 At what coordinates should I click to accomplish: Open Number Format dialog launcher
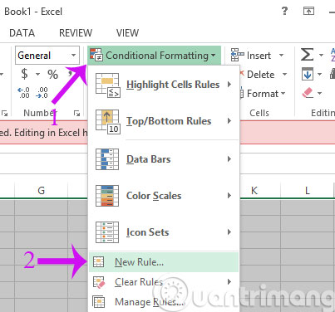pos(76,113)
